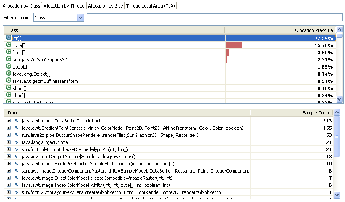Expand the GlyphLayout$GVData.createGlyphVector trace

click(8, 192)
